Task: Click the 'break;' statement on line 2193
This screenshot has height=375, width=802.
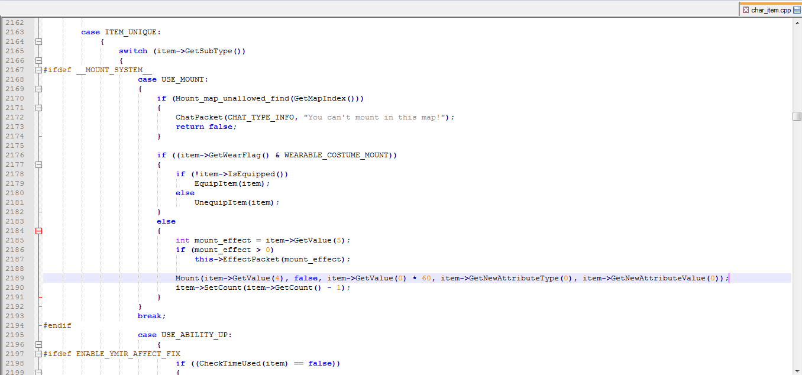Action: [152, 316]
